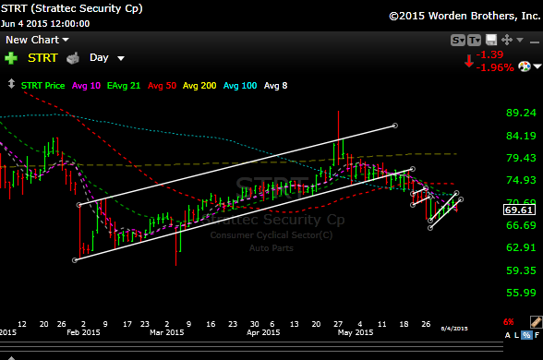Open the S dropdown button
543x360 pixels.
coord(458,41)
